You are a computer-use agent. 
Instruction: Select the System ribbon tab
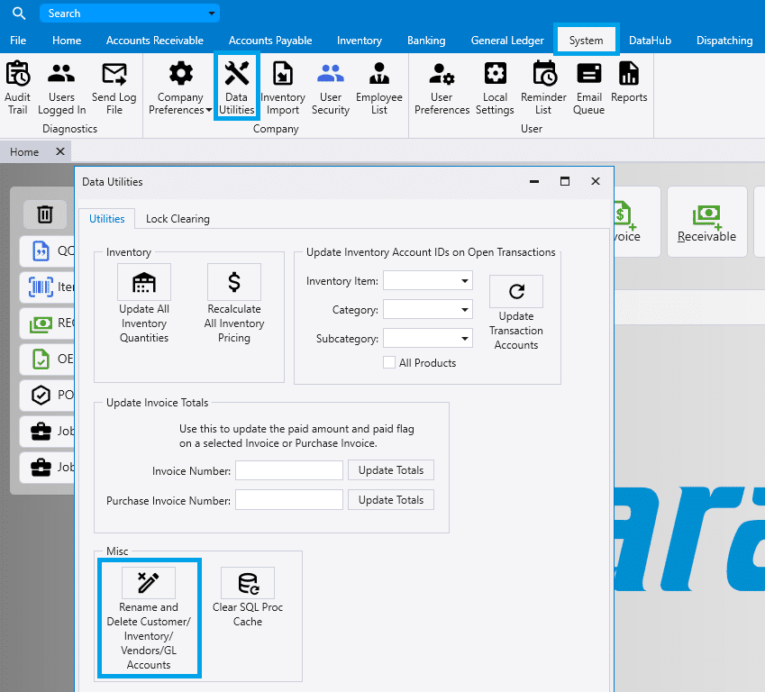coord(586,41)
